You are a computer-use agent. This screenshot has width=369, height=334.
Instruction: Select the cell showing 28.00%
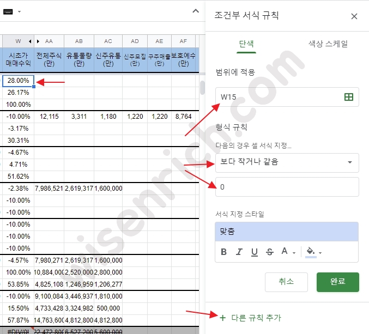pyautogui.click(x=18, y=81)
